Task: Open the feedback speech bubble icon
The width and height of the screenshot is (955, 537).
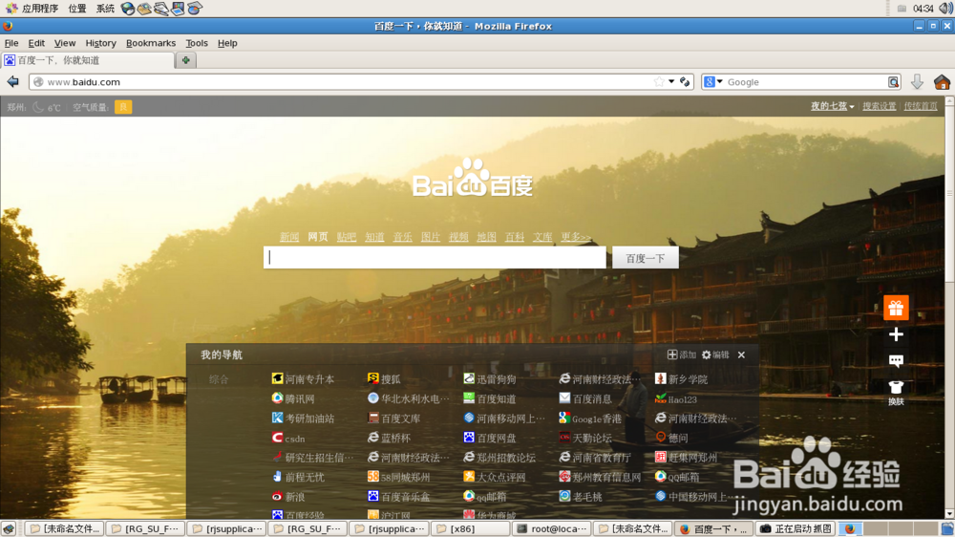Action: point(896,361)
